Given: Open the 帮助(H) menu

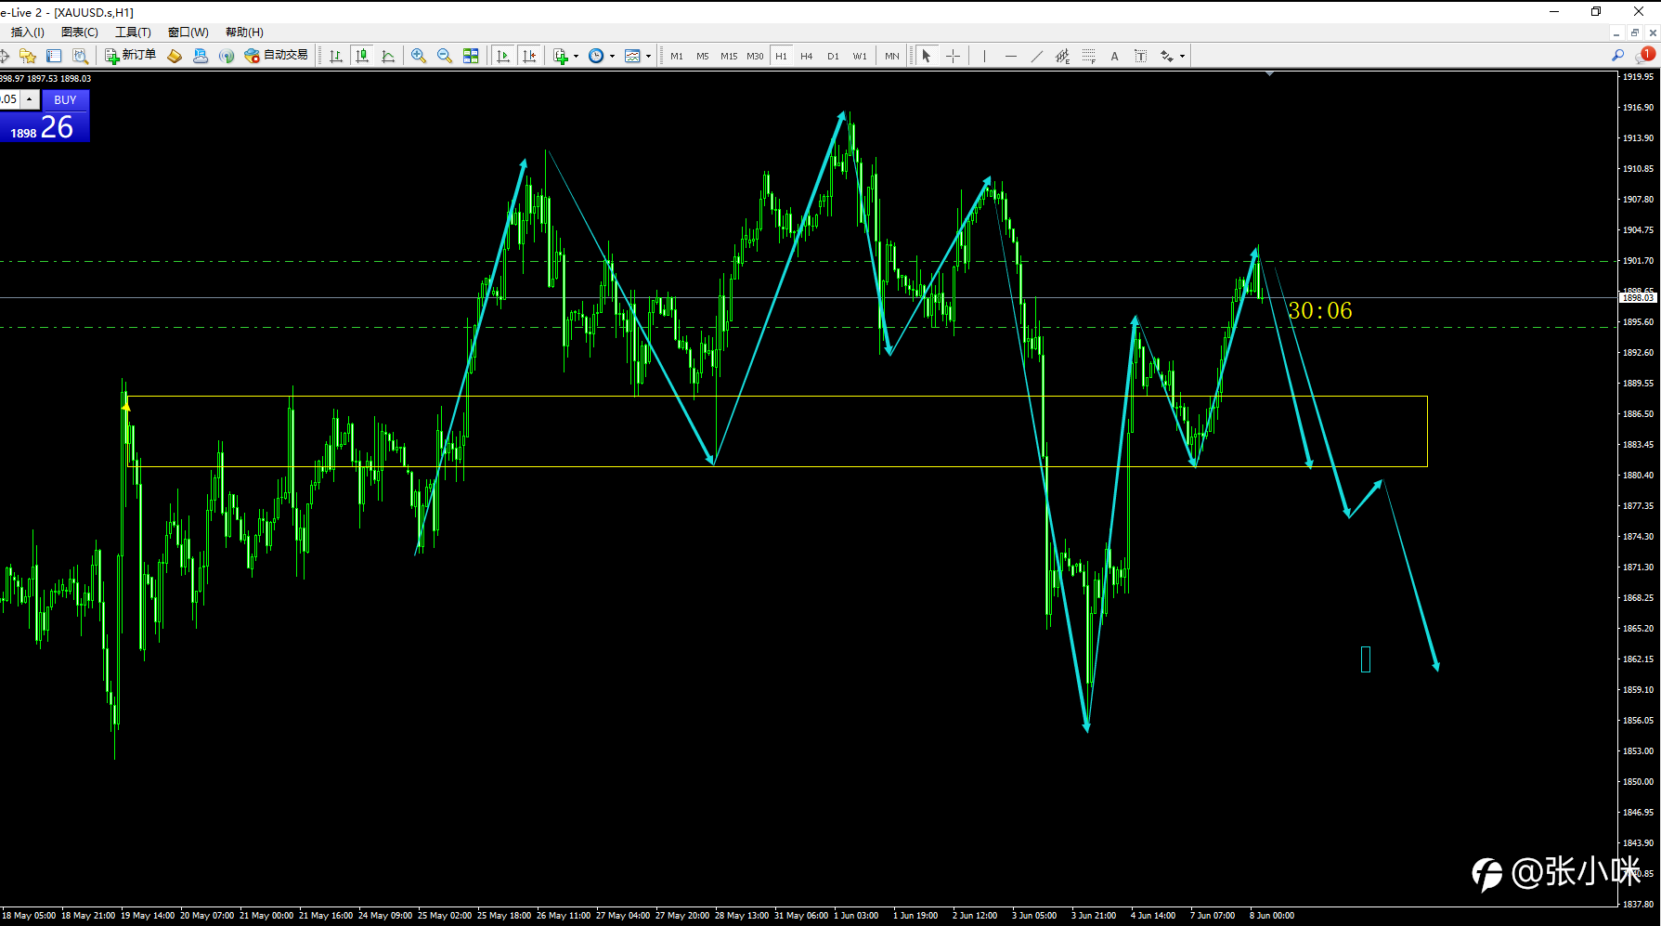Looking at the screenshot, I should [244, 33].
